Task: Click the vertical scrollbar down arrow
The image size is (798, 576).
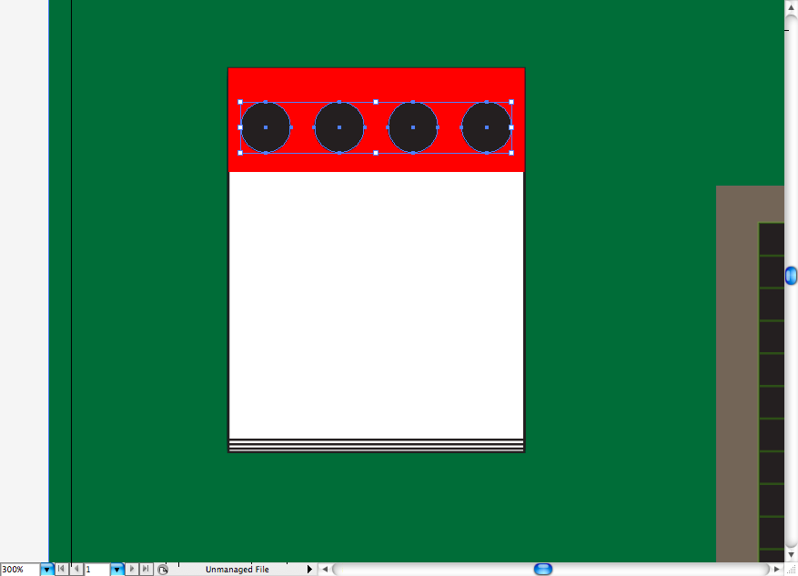Action: click(791, 554)
